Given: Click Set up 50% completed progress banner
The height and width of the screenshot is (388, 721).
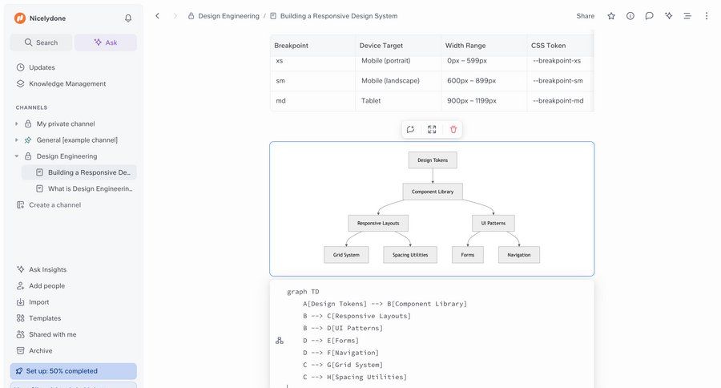Looking at the screenshot, I should [x=73, y=371].
